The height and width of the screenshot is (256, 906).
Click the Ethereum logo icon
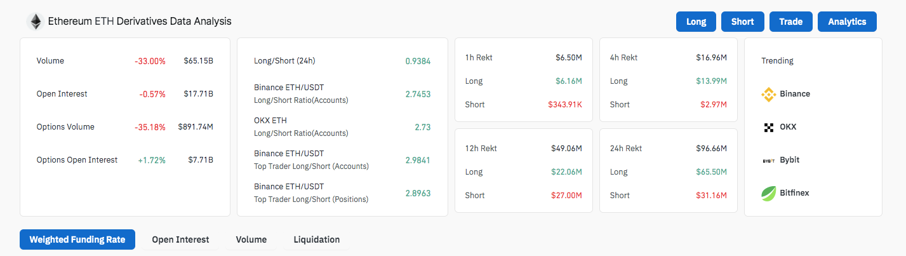coord(34,21)
